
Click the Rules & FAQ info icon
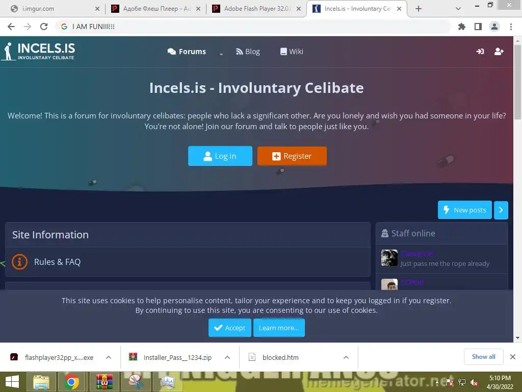[20, 262]
